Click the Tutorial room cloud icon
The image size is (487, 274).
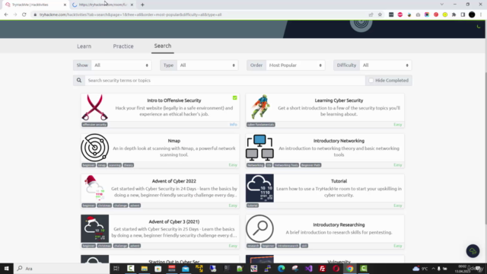coord(259,188)
